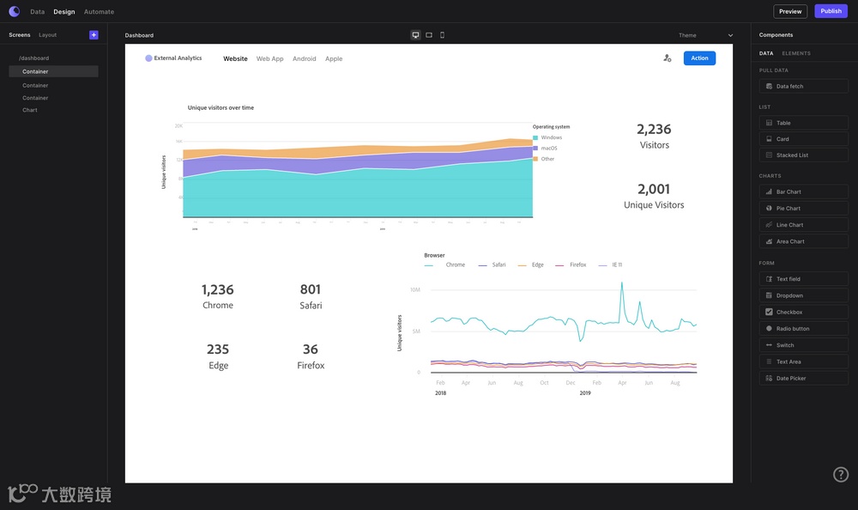
Task: Switch to the Layout panel tab
Action: [x=47, y=34]
